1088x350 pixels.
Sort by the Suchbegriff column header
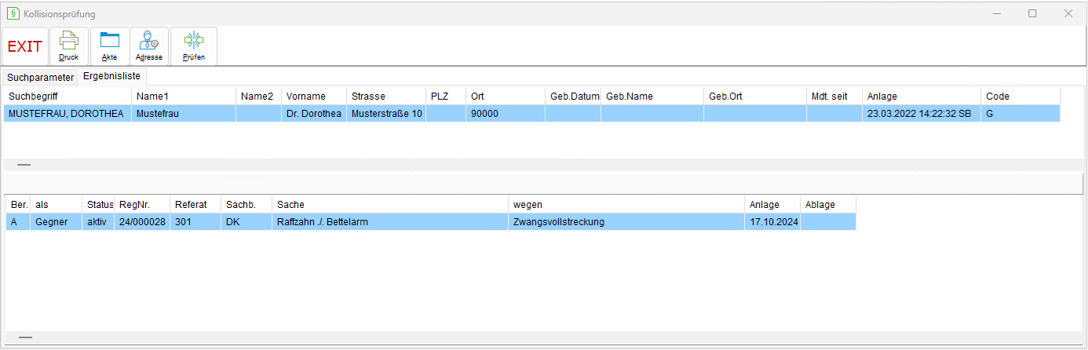[x=67, y=97]
